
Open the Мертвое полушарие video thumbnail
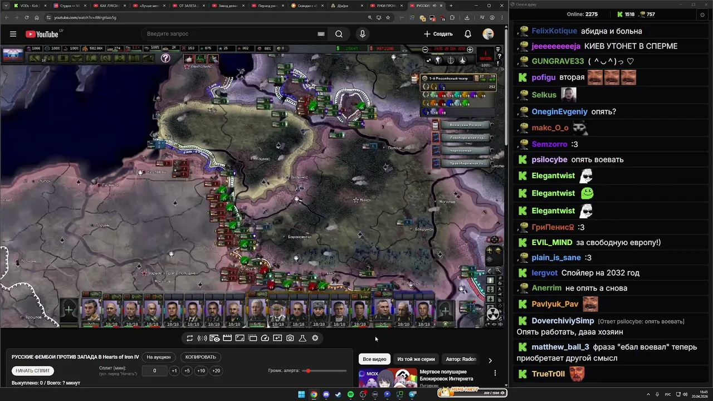point(388,378)
